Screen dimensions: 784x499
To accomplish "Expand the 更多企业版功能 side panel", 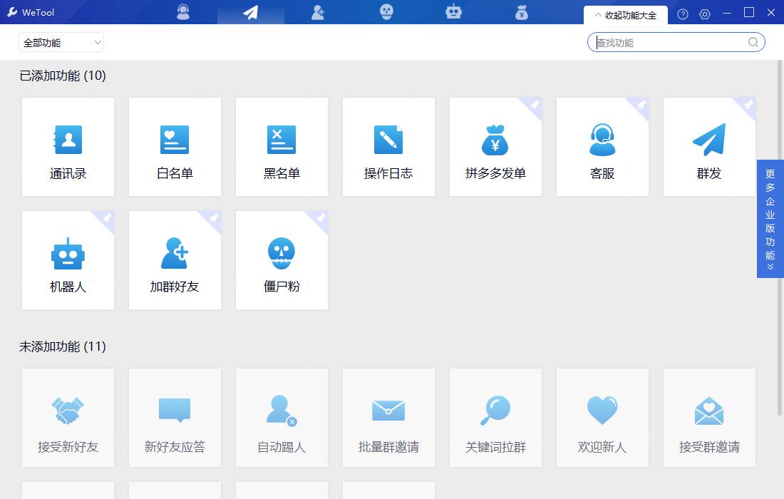I will click(770, 219).
